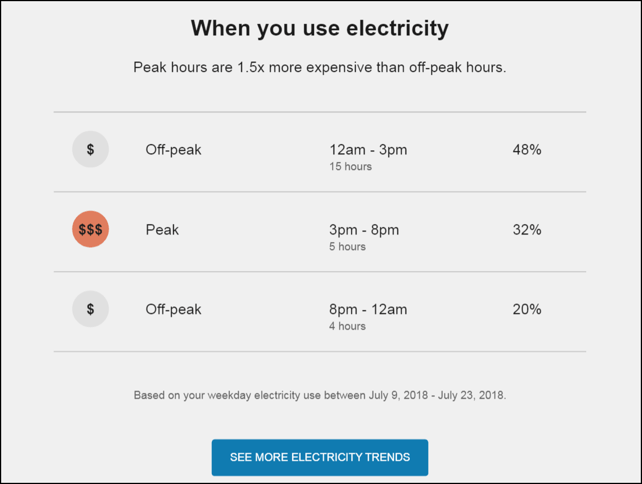Select the first Off-peak label
This screenshot has width=642, height=484.
(174, 150)
